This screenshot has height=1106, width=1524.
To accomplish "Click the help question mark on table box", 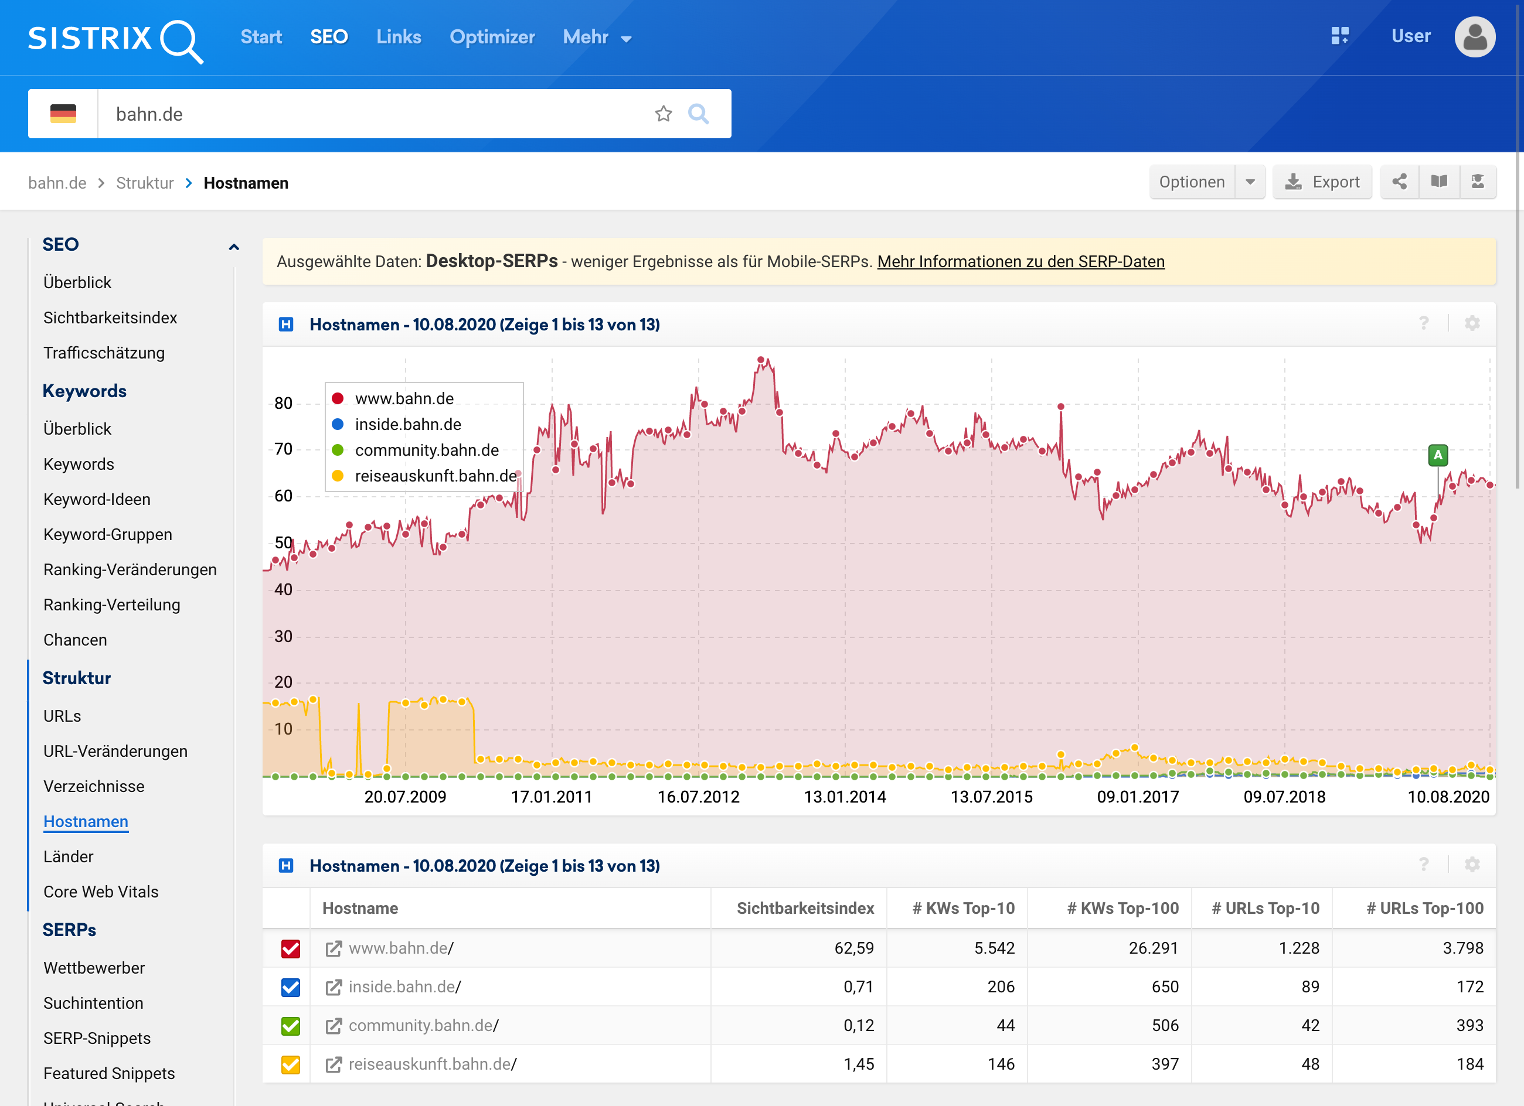I will (x=1423, y=864).
